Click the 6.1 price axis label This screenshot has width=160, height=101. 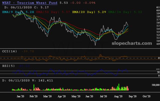tap(156, 8)
